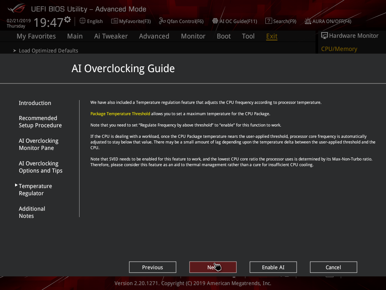Select Load Optimized Defaults entry

tap(49, 51)
